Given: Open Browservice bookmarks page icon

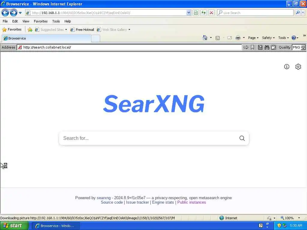Looking at the screenshot, I should tap(260, 47).
